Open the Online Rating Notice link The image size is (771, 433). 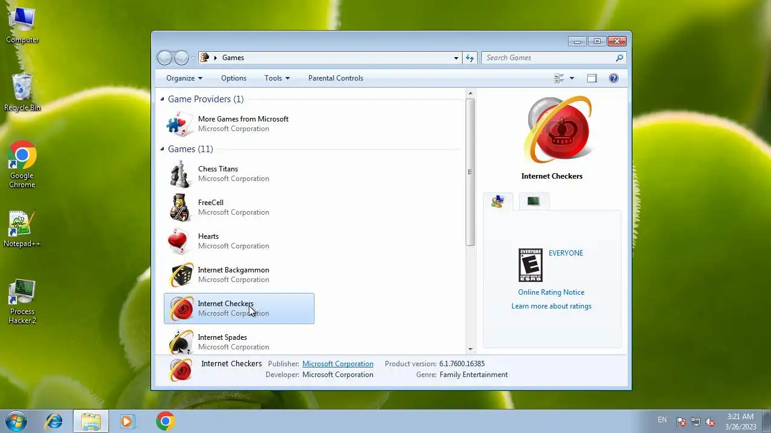tap(551, 292)
